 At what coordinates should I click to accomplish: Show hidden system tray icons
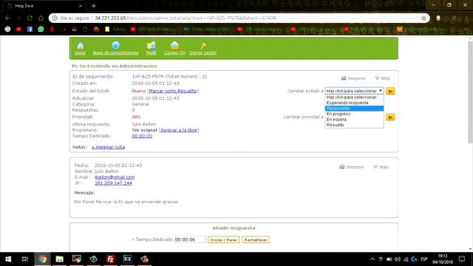372,259
